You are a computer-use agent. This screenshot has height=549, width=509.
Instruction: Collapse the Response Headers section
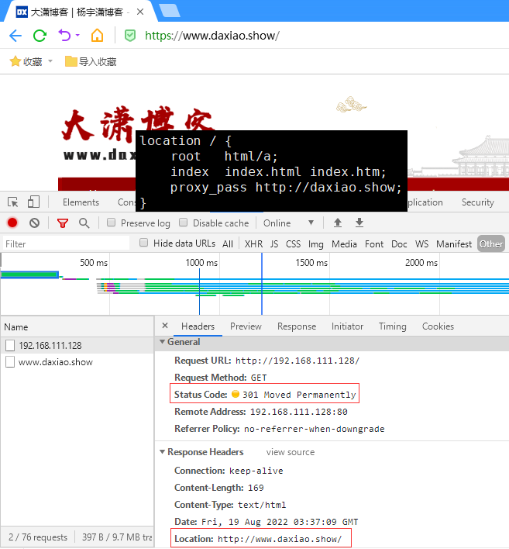(x=163, y=451)
